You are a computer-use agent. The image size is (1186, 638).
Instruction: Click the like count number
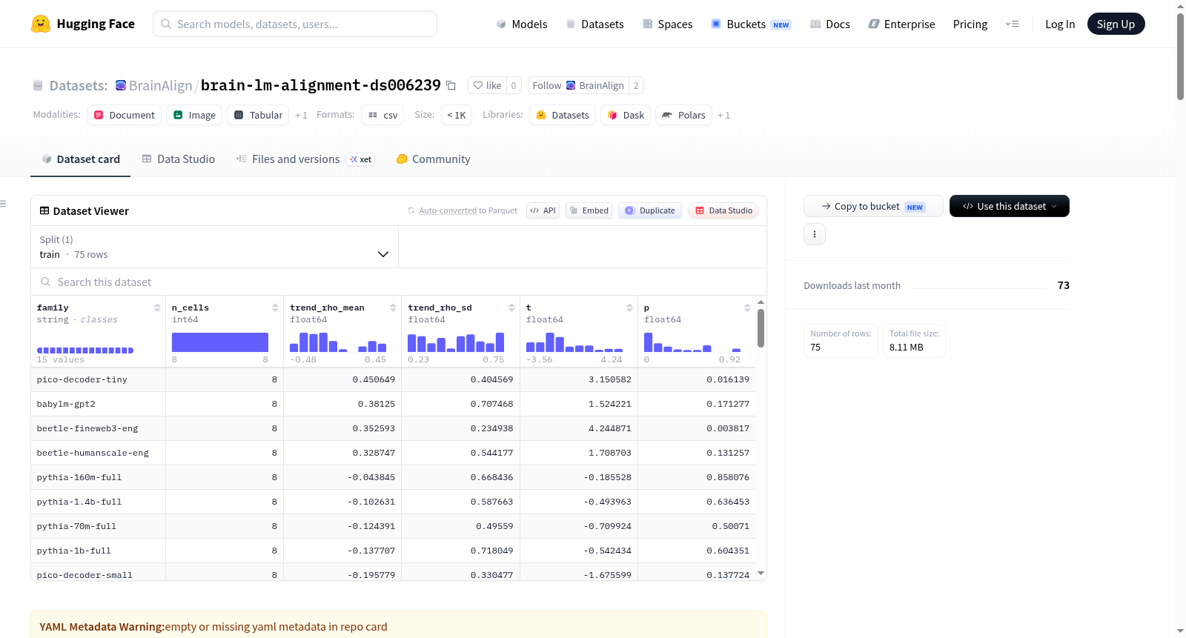[514, 85]
